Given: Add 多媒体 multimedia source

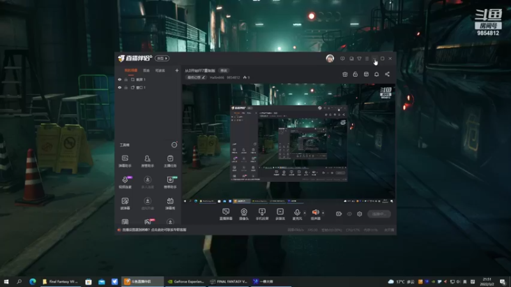Looking at the screenshot, I should point(280,214).
